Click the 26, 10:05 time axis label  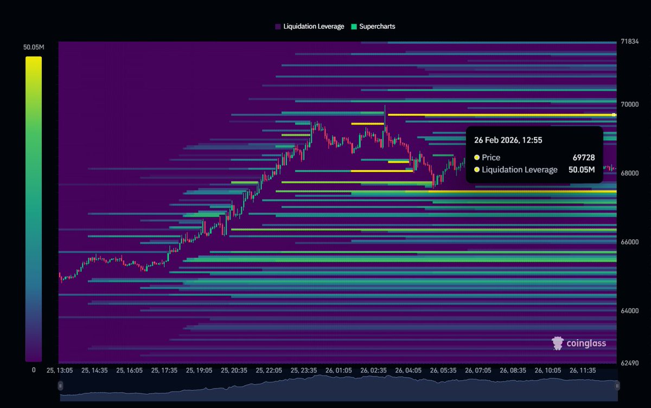pos(547,371)
